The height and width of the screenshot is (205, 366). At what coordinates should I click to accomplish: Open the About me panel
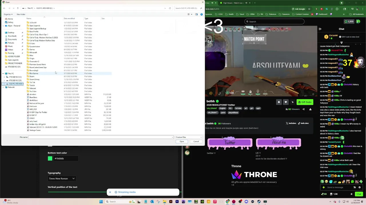pos(279,143)
